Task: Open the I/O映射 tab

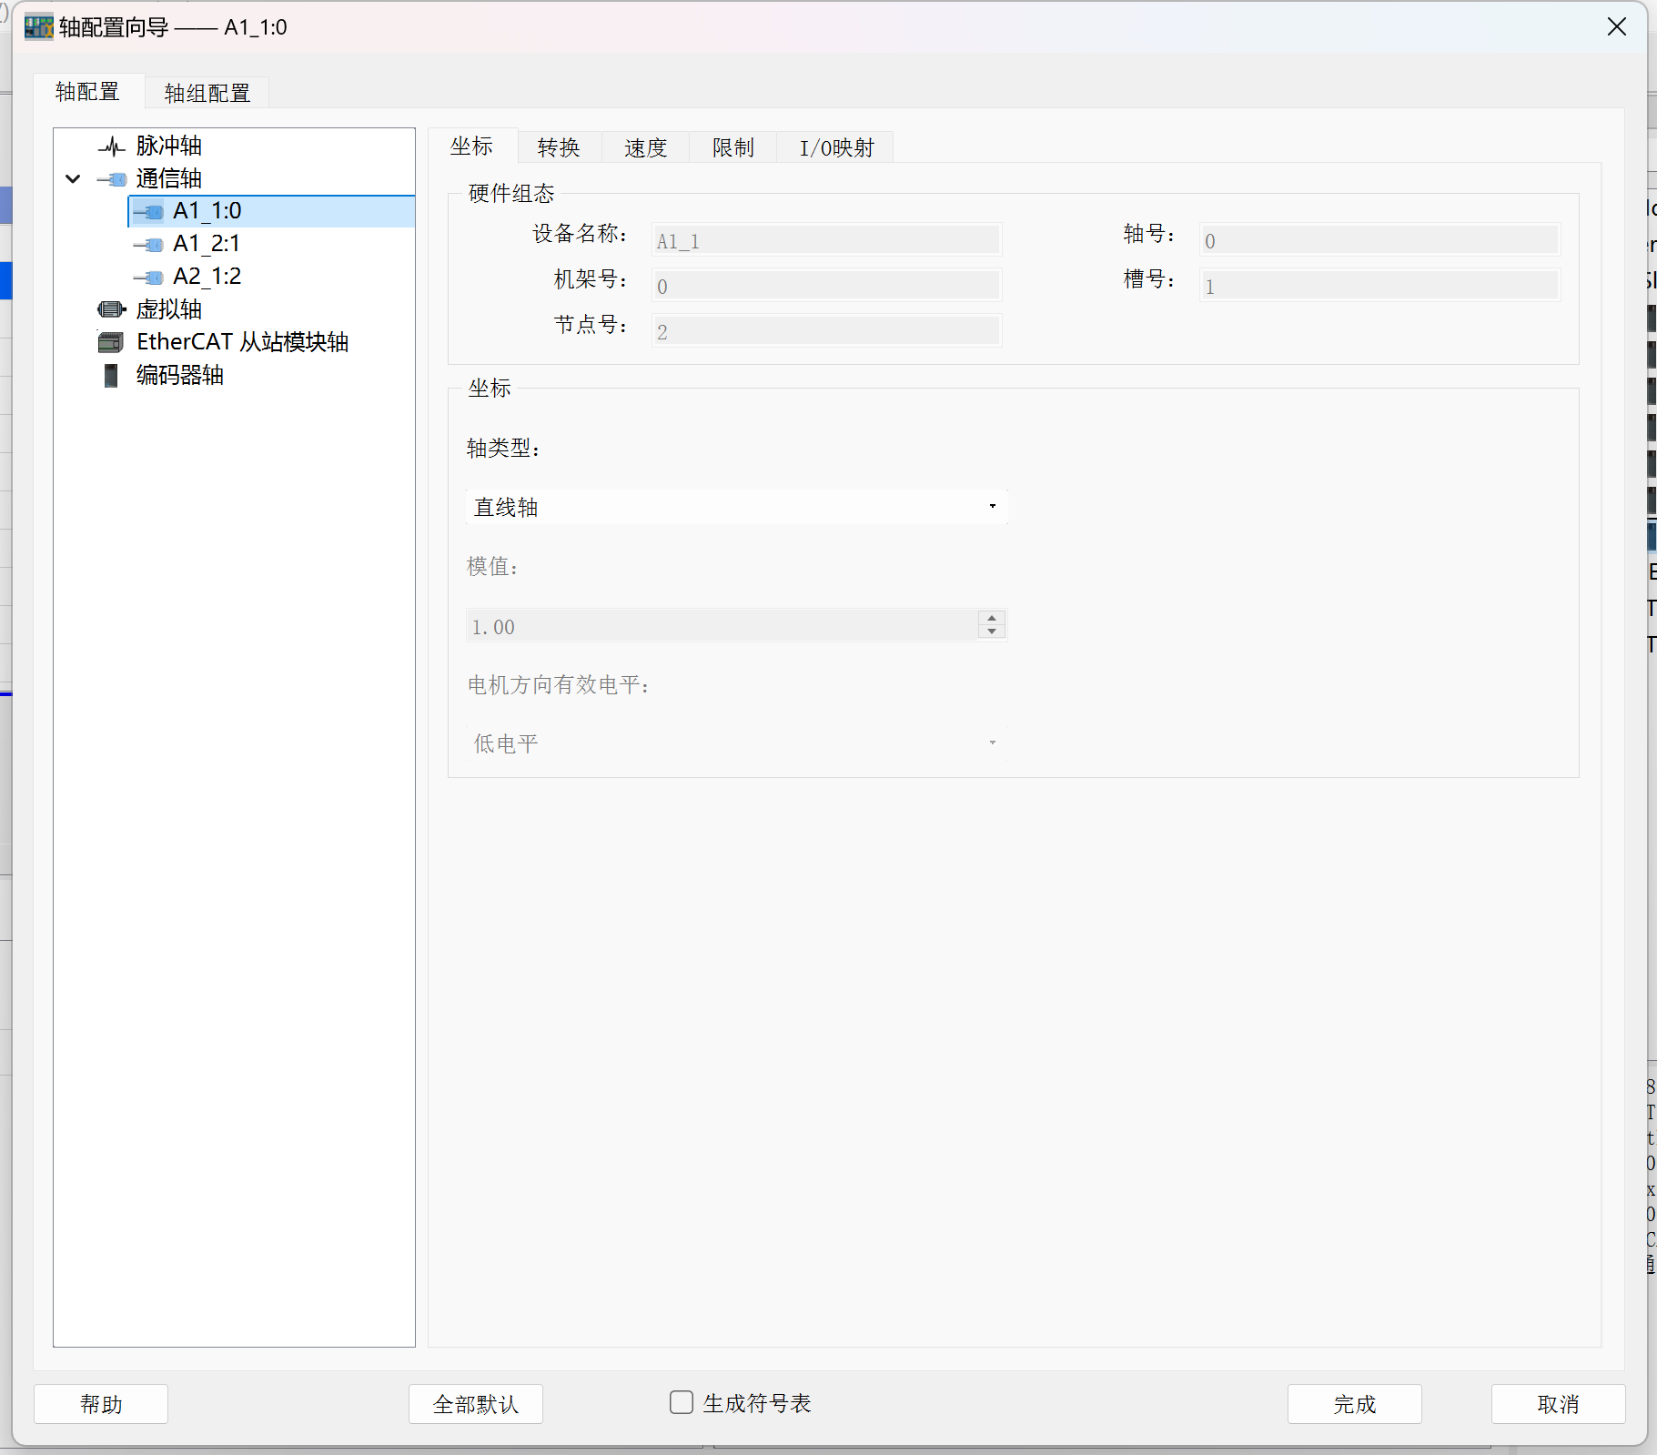Action: pyautogui.click(x=836, y=147)
